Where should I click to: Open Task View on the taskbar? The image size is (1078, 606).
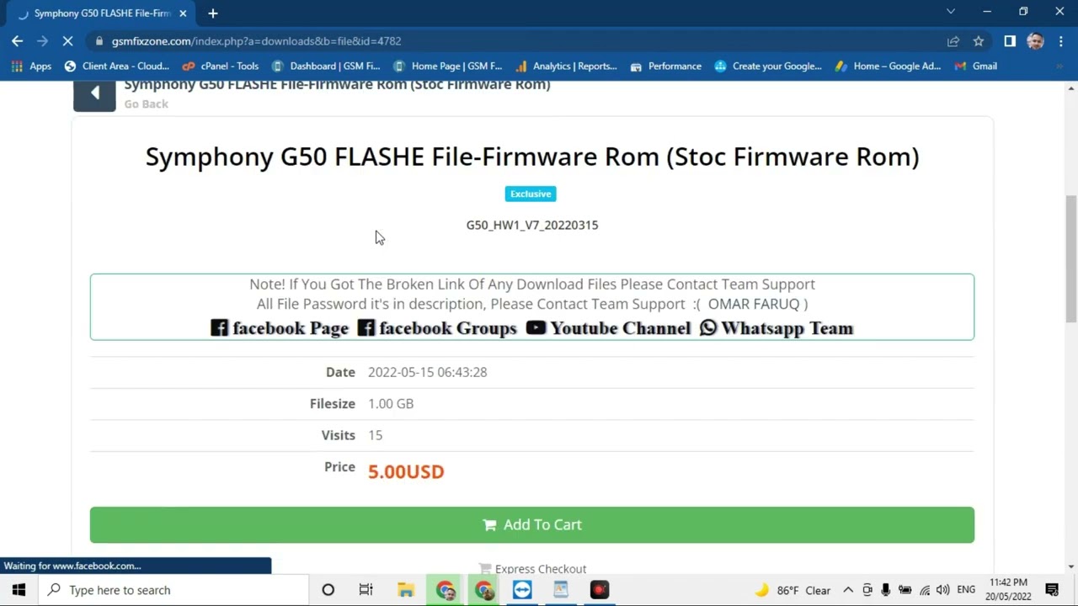coord(366,590)
